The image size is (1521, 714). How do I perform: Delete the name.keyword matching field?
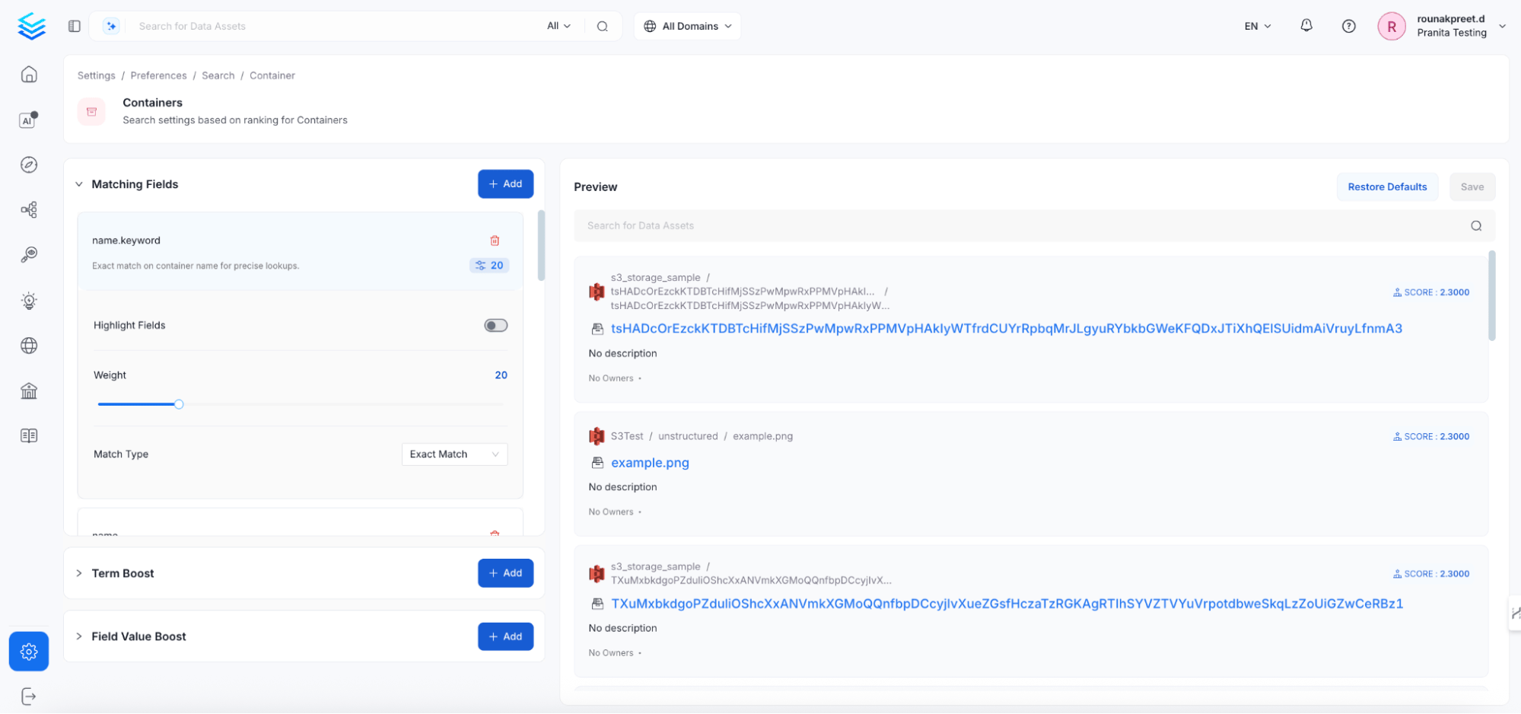coord(495,241)
